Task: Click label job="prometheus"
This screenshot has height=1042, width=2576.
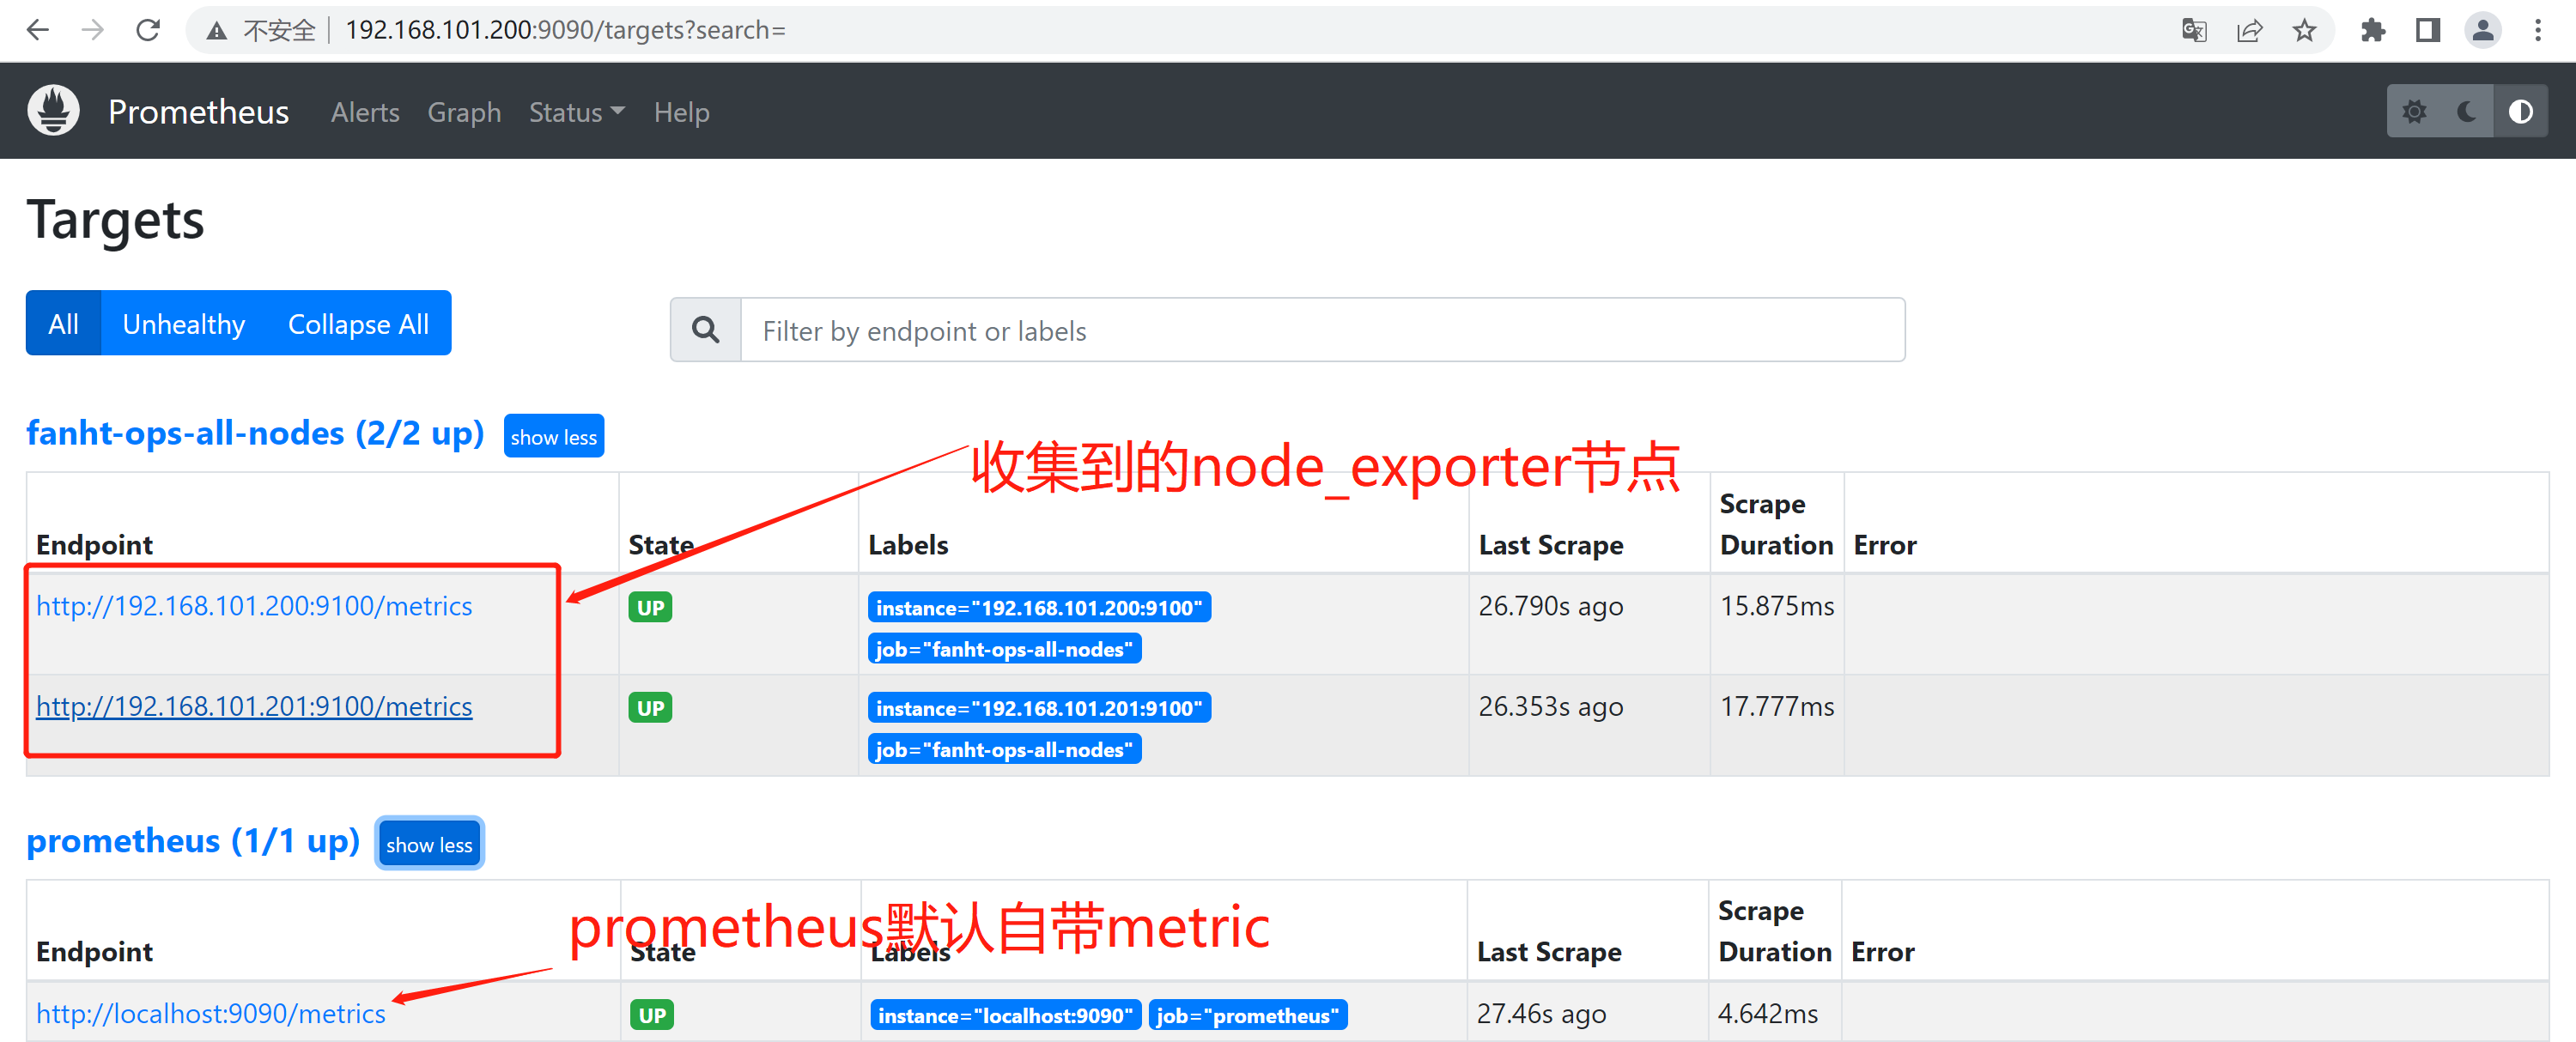Action: [1247, 1014]
